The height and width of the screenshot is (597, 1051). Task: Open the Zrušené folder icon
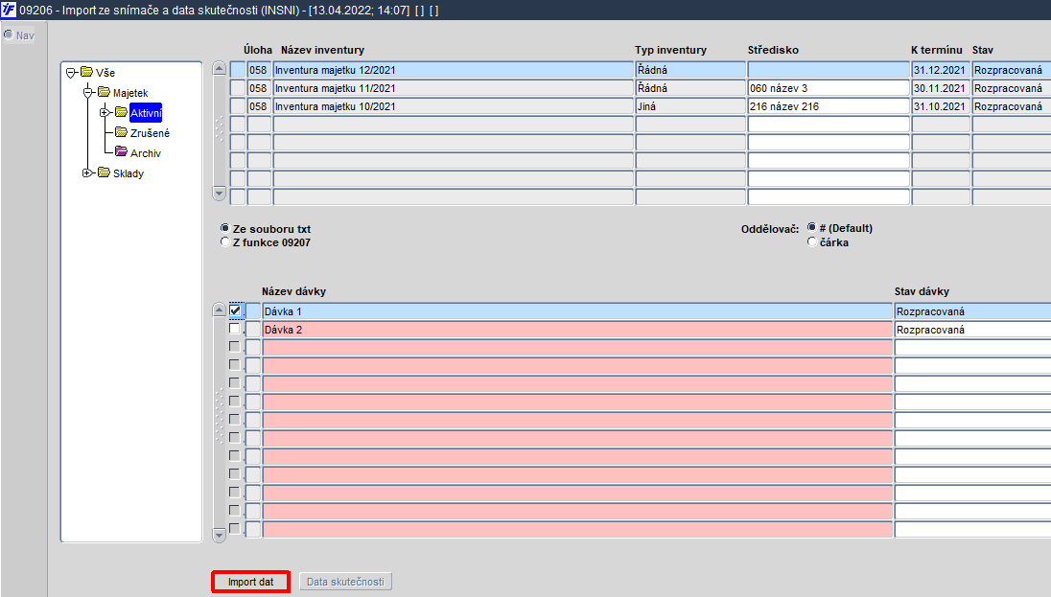pos(122,132)
